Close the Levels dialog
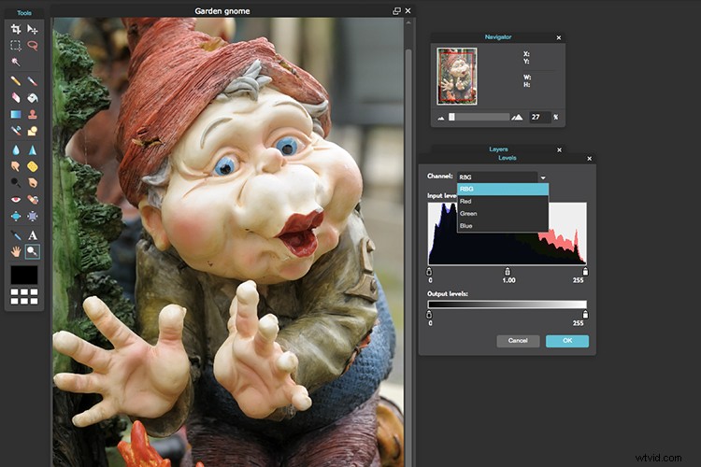Viewport: 701px width, 467px height. click(589, 159)
